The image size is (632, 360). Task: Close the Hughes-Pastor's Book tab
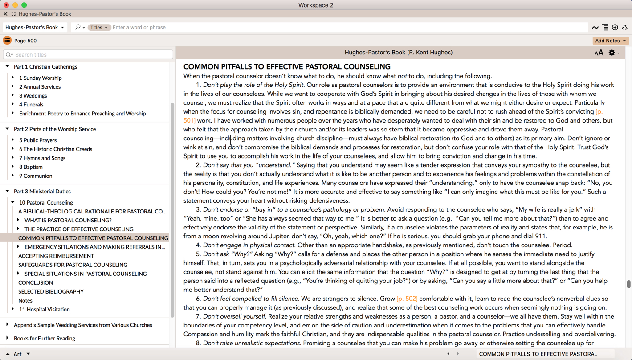pyautogui.click(x=5, y=14)
